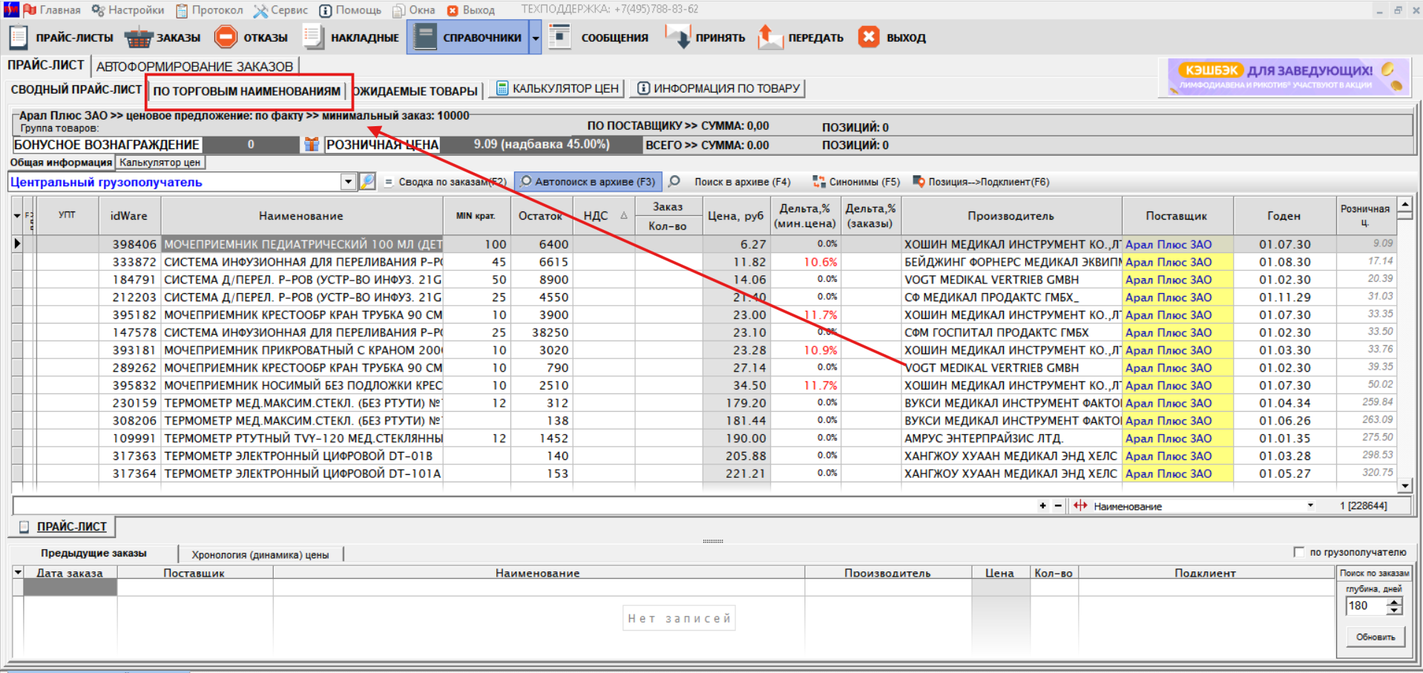Open the ЗАКАЗЫ basket icon
The image size is (1423, 673).
click(x=138, y=37)
